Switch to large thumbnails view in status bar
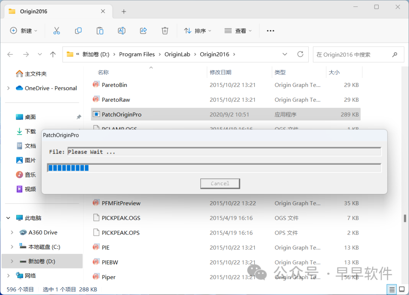 (x=401, y=289)
